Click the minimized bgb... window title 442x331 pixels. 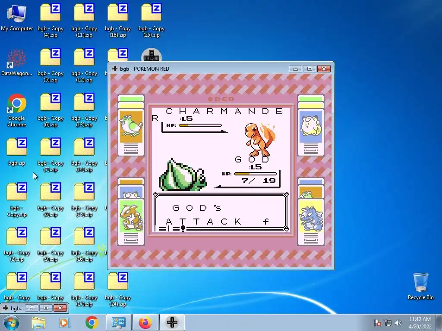17,308
